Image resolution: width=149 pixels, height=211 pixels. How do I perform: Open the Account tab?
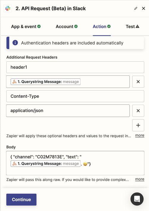pyautogui.click(x=67, y=27)
